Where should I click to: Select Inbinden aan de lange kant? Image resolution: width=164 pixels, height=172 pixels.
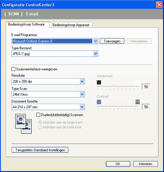coord(40,122)
